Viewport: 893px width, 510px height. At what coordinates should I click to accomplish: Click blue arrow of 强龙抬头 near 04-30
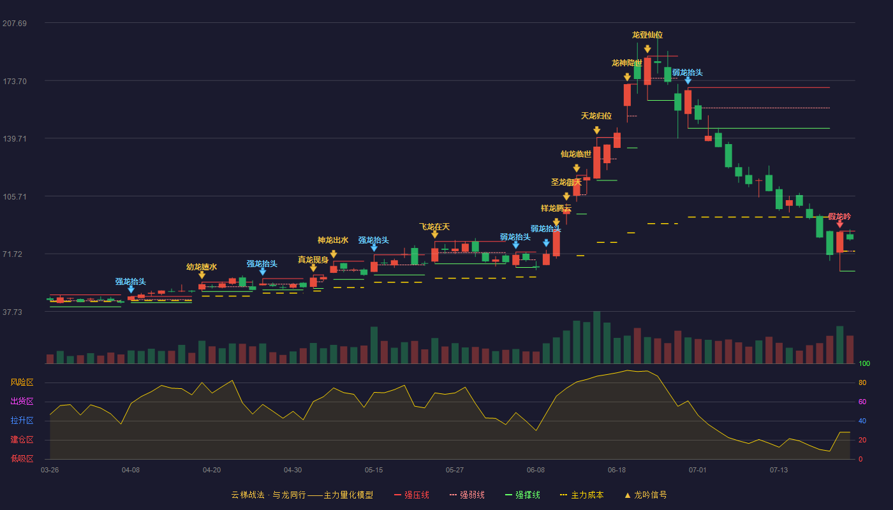(262, 272)
